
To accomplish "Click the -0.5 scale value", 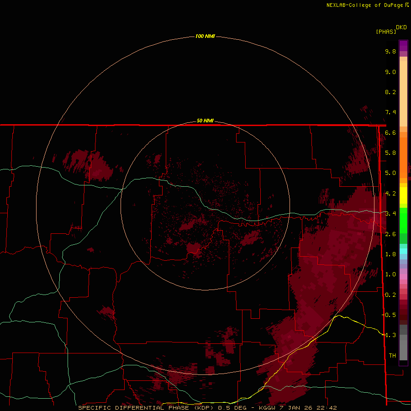I will pyautogui.click(x=389, y=315).
